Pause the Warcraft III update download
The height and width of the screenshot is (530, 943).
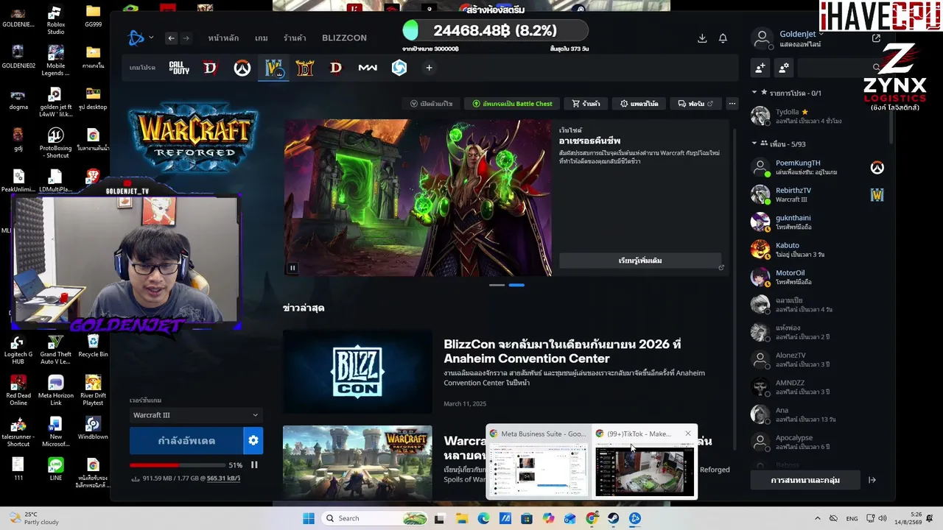(x=254, y=465)
